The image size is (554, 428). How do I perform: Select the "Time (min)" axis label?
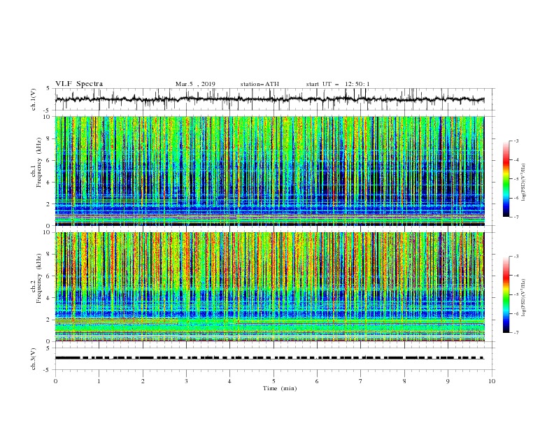pos(280,388)
